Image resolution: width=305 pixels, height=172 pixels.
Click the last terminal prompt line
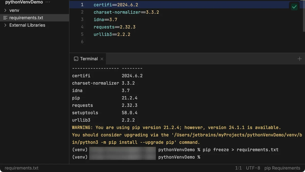pyautogui.click(x=136, y=157)
